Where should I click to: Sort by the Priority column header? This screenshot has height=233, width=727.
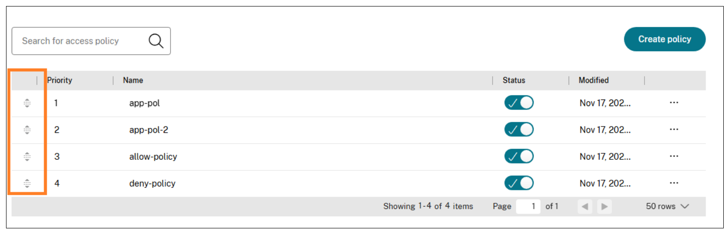[60, 80]
